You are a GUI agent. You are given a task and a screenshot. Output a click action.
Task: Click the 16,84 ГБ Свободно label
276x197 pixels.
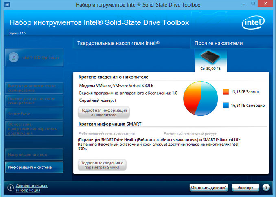248,106
